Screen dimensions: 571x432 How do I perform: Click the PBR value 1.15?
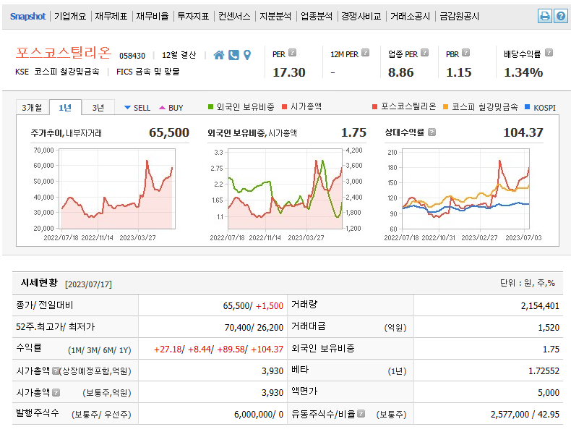(x=459, y=72)
